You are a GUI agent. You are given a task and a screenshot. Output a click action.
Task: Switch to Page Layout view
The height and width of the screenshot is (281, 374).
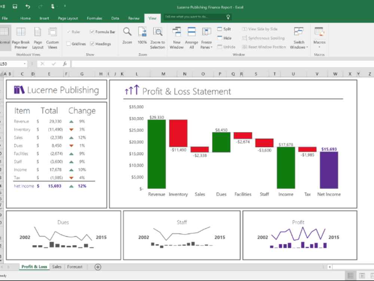[38, 38]
